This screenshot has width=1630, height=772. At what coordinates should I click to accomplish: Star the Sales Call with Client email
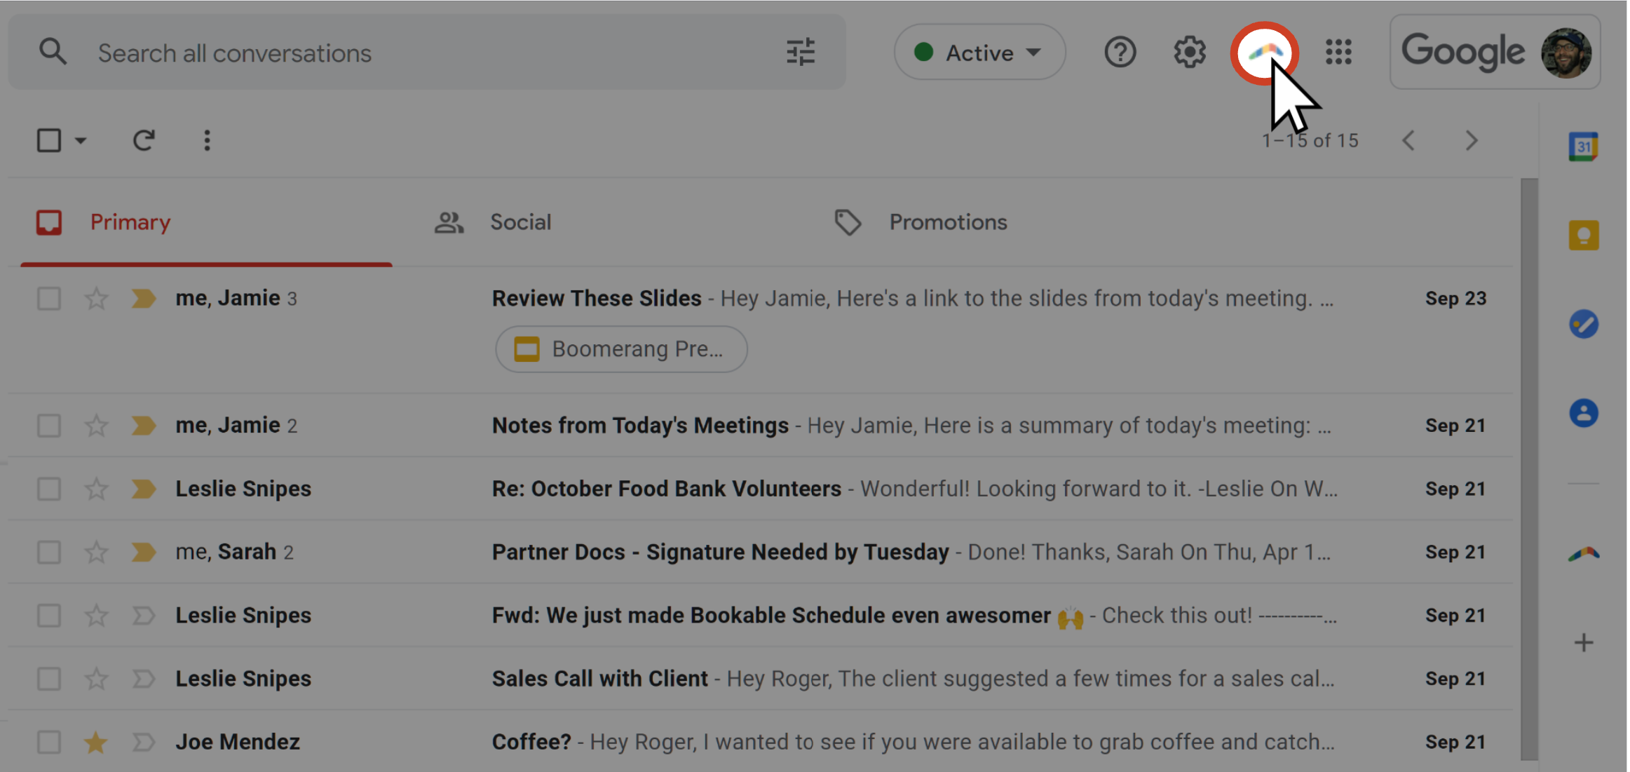(x=96, y=679)
